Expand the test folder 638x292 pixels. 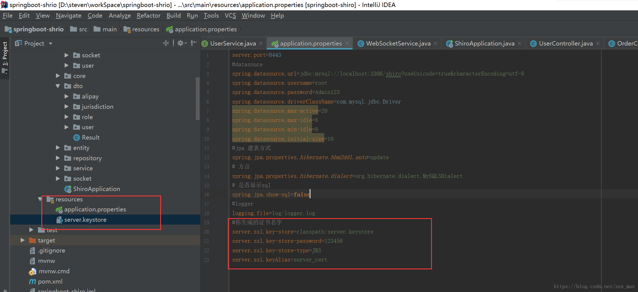pos(31,230)
